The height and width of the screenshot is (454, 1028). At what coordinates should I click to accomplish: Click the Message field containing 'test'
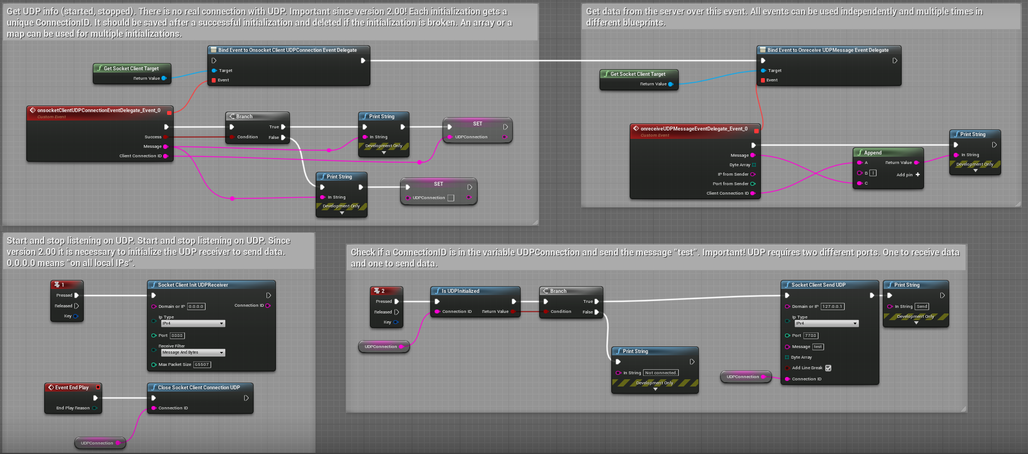pyautogui.click(x=818, y=347)
